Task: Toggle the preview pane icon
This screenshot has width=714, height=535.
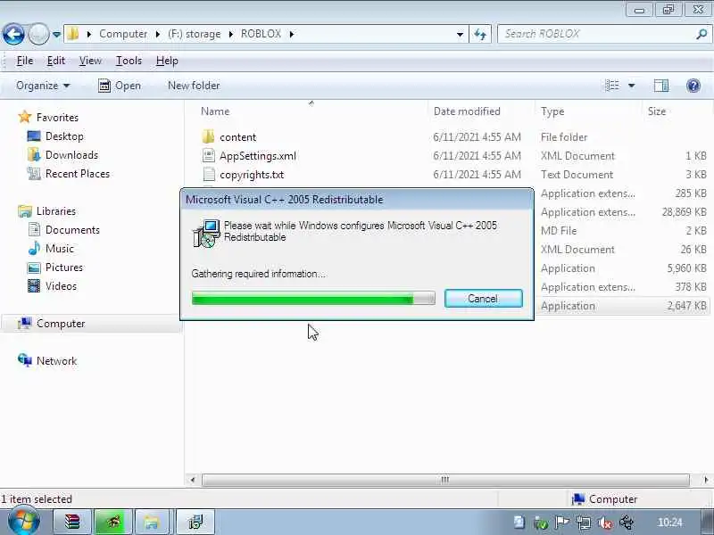Action: pyautogui.click(x=661, y=86)
